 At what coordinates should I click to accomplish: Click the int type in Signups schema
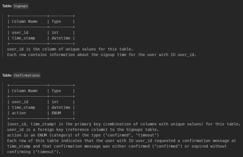pyautogui.click(x=55, y=32)
